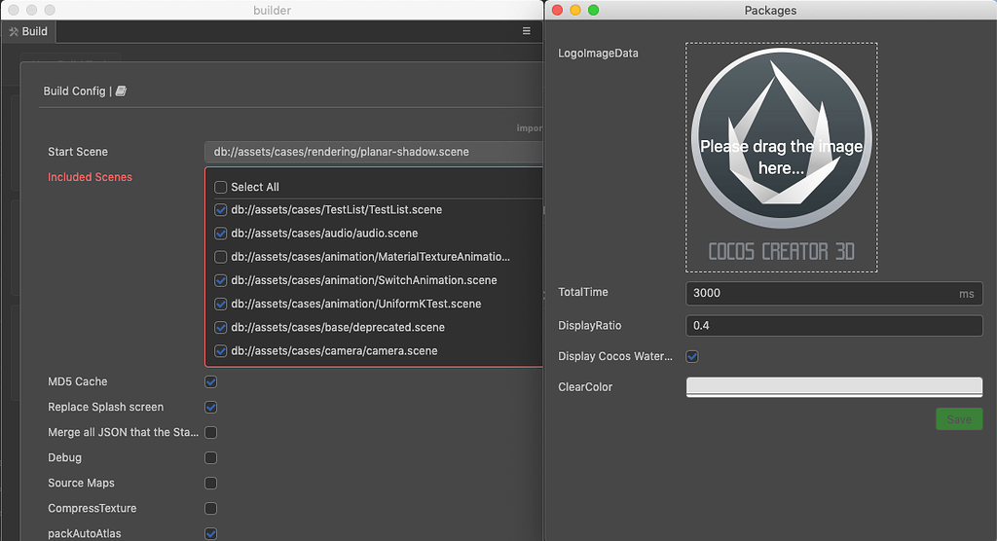The width and height of the screenshot is (997, 541).
Task: Uncheck the audio.scene checkbox
Action: pos(221,234)
